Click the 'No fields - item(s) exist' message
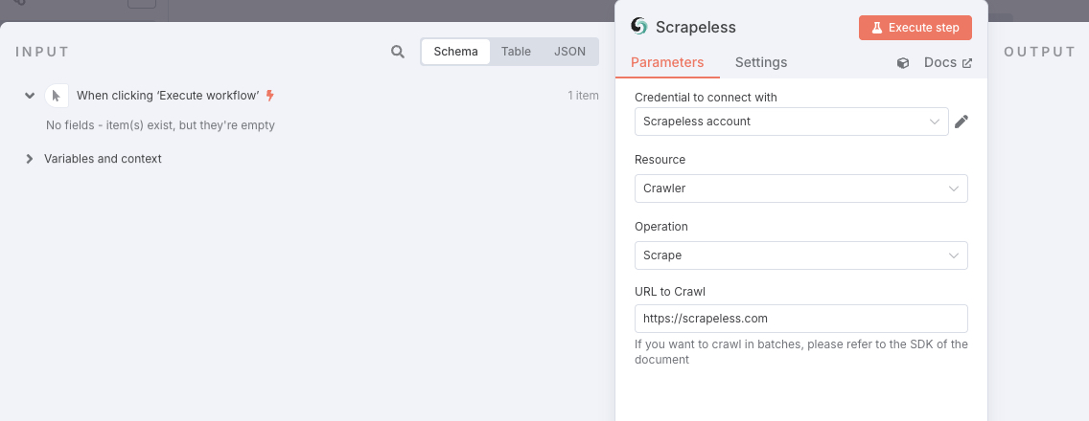The width and height of the screenshot is (1089, 421). 160,125
